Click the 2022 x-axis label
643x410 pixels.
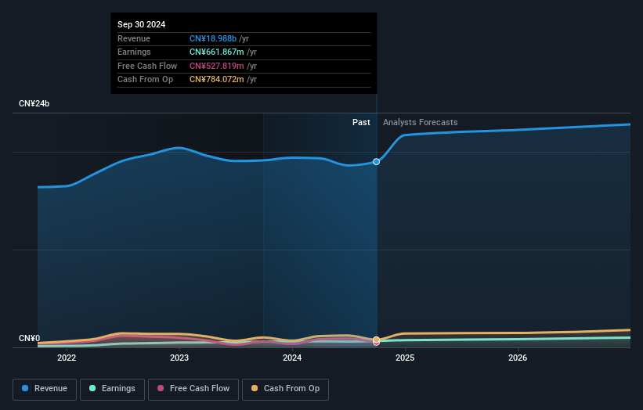67,358
